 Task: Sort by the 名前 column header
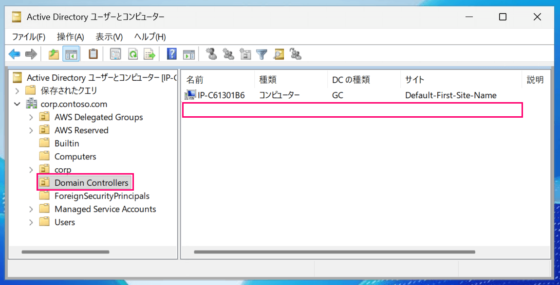click(x=218, y=80)
